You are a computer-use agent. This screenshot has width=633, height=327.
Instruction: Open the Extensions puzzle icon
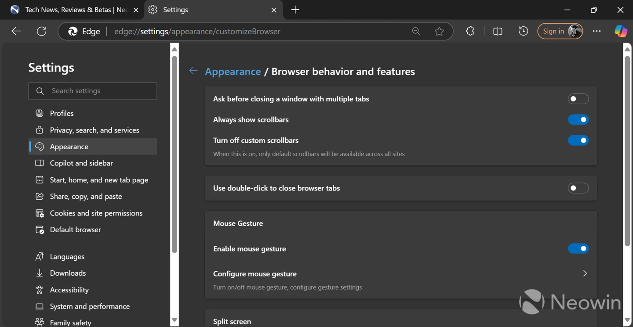tap(470, 31)
